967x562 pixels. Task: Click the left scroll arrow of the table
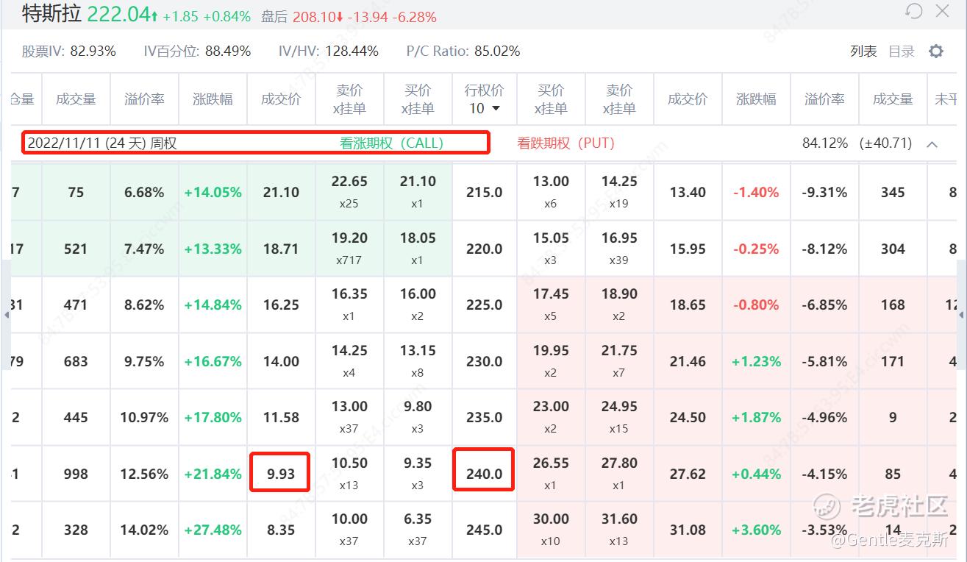[7, 315]
